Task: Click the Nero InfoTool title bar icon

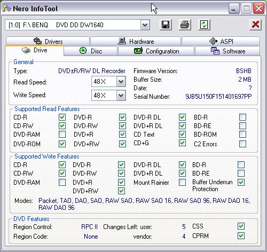Action: click(7, 8)
